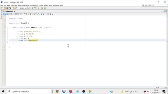Click the NetBeans taskbar icon
168x94 pixels.
point(64,91)
